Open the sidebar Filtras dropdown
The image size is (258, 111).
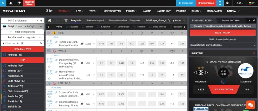pos(9,43)
